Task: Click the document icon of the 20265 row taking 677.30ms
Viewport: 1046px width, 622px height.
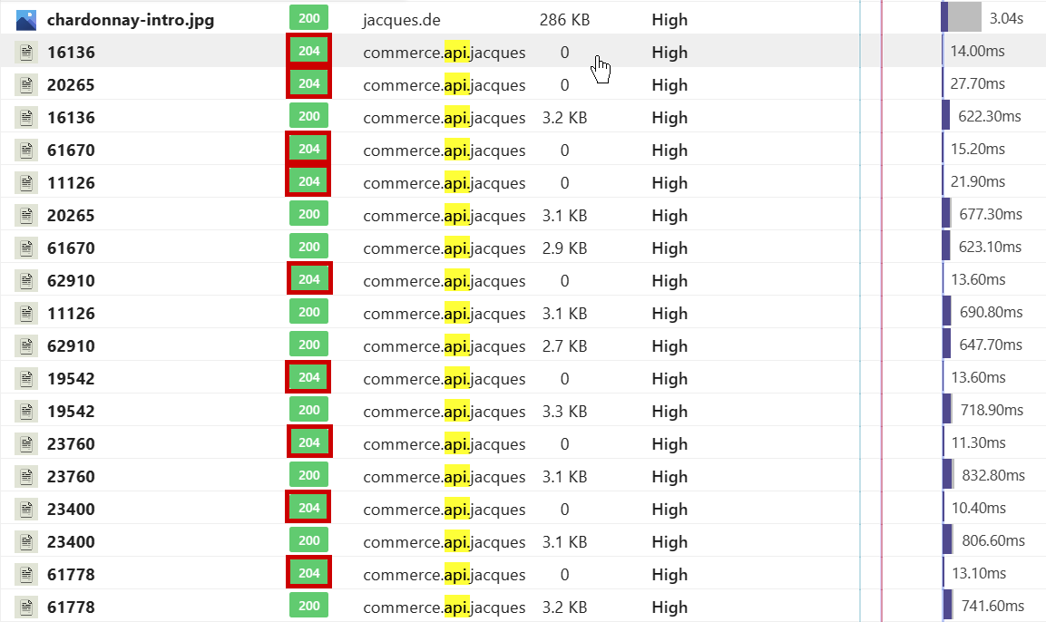Action: coord(26,216)
